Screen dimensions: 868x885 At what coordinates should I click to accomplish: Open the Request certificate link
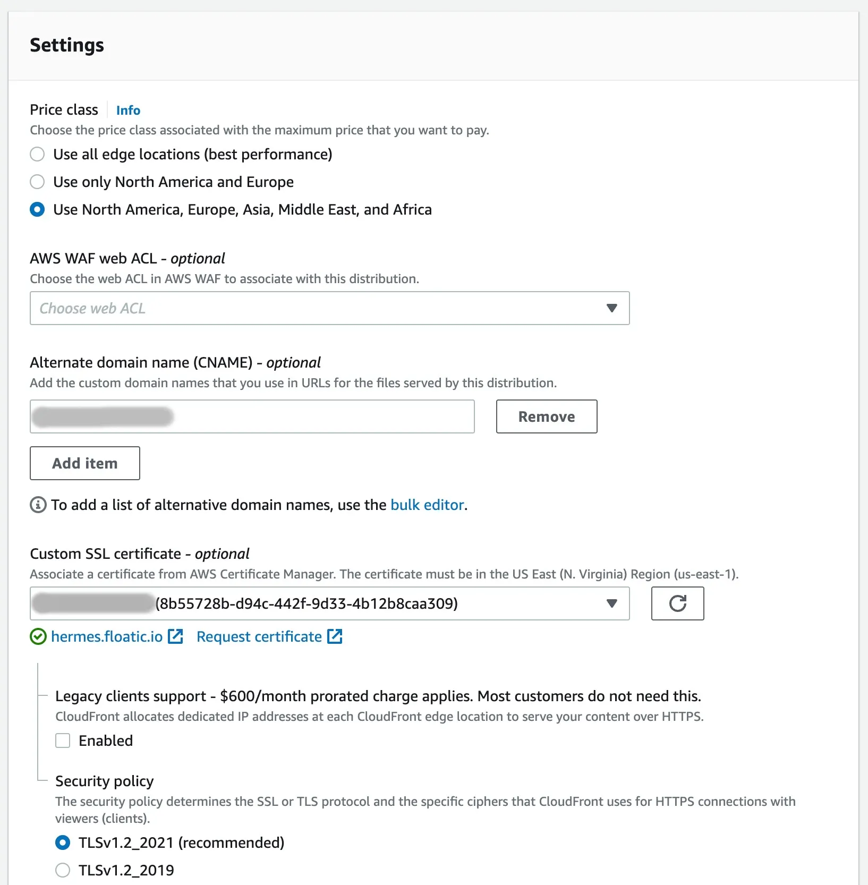pos(259,636)
